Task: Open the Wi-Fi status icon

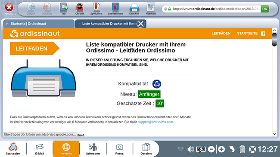Action: tap(180, 149)
